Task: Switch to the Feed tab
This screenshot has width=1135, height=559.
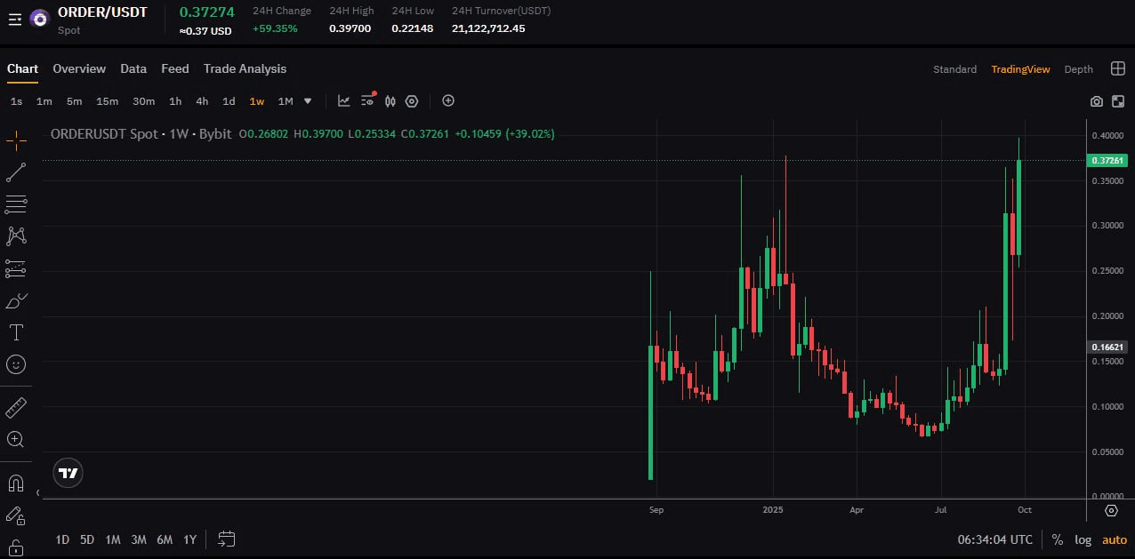Action: (x=175, y=68)
